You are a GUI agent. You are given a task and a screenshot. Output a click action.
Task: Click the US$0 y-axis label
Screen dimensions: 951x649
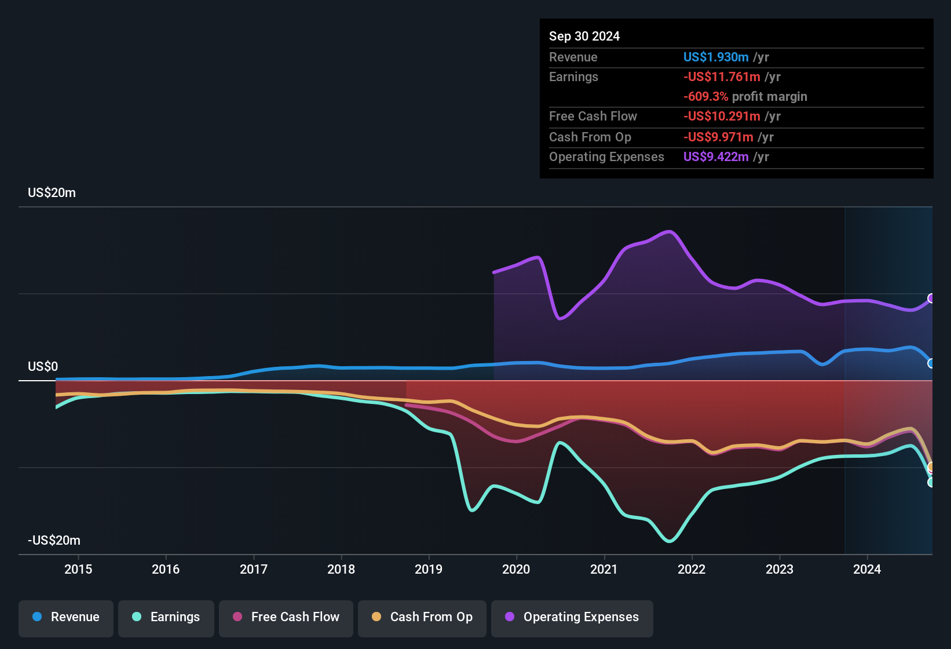43,367
